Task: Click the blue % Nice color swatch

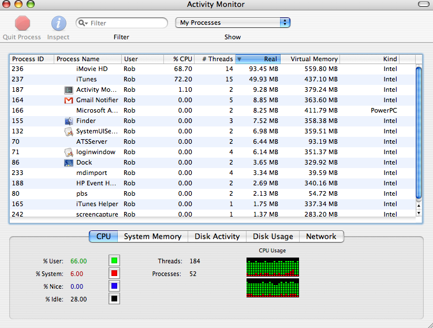Action: [x=114, y=286]
